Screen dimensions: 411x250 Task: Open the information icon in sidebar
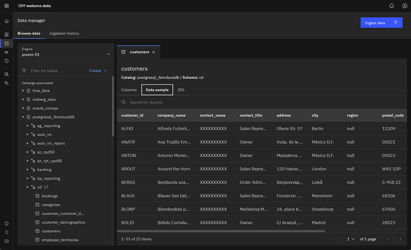coord(7,224)
